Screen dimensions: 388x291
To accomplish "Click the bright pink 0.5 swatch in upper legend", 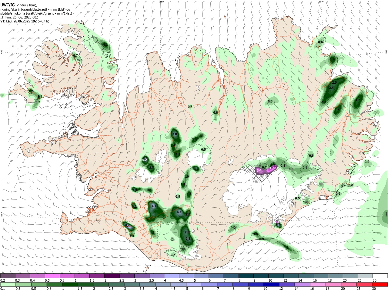I will (x=52, y=276).
